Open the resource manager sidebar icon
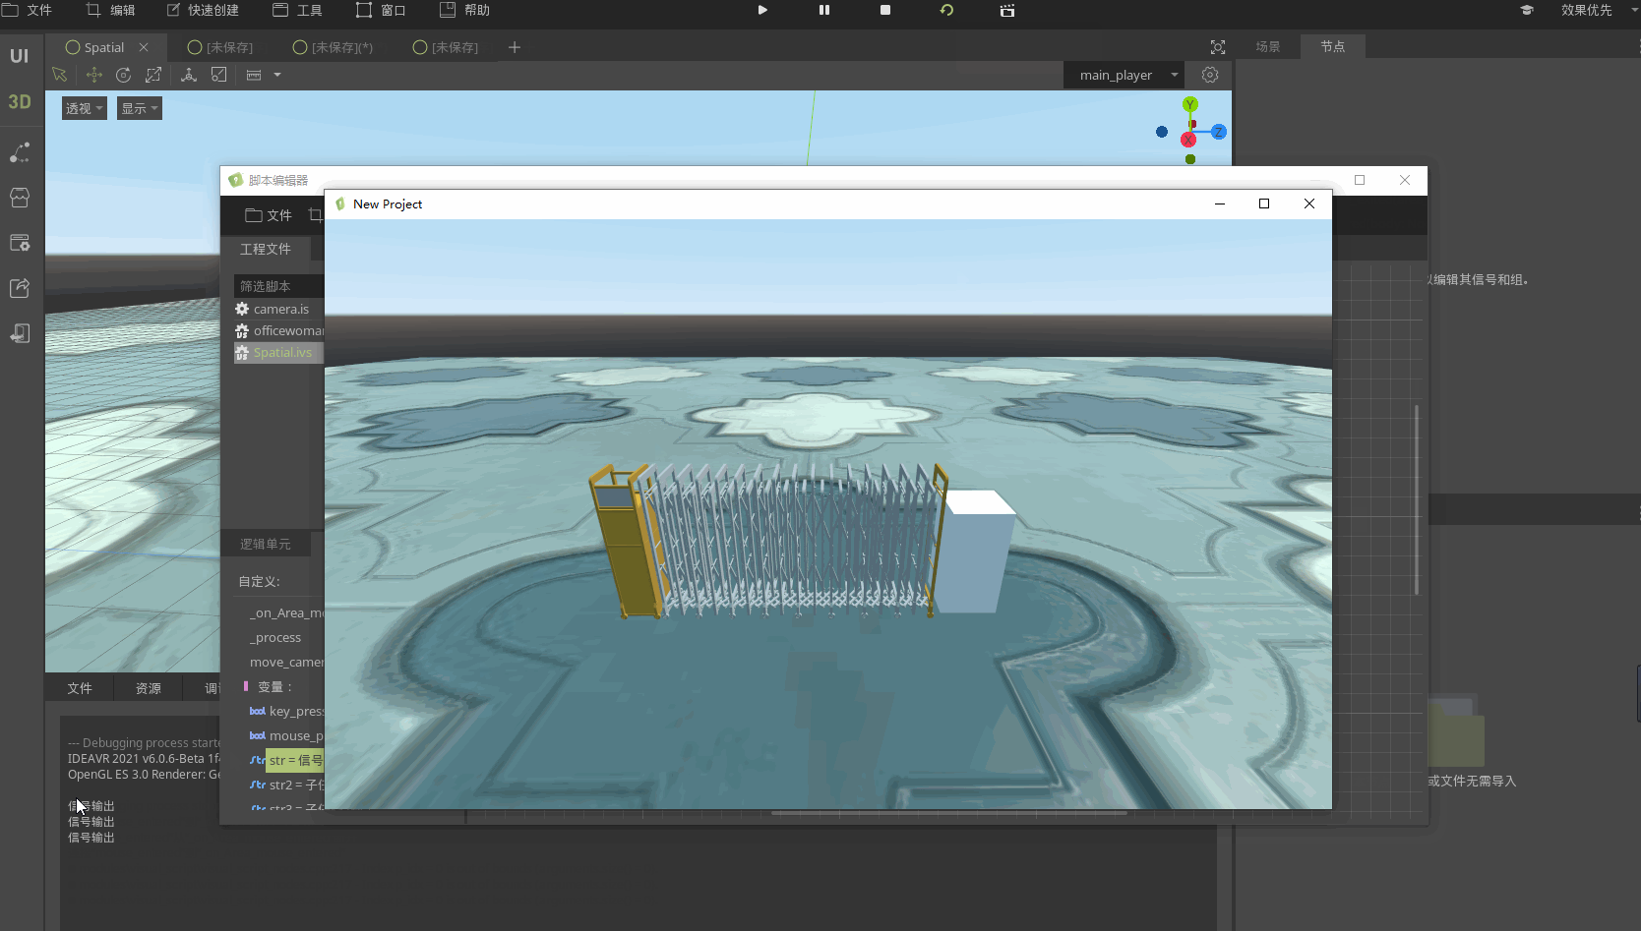 click(20, 243)
